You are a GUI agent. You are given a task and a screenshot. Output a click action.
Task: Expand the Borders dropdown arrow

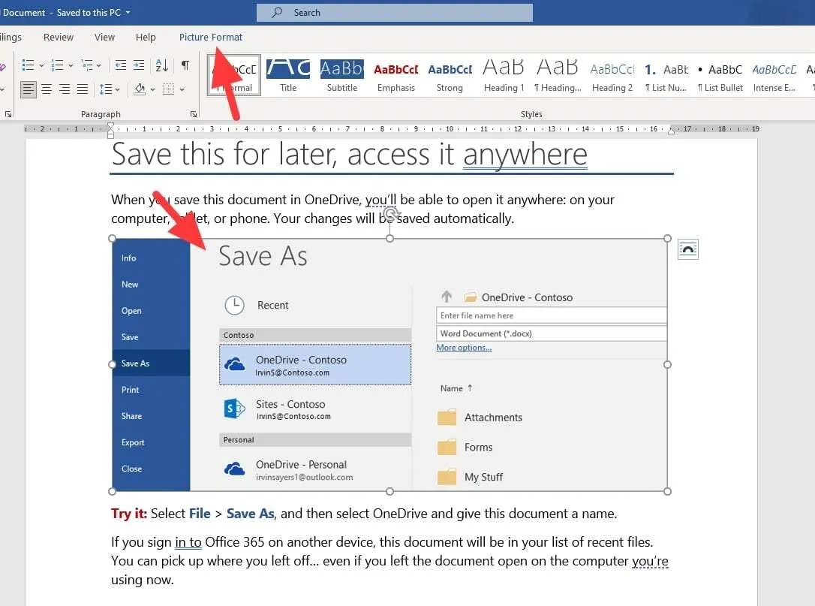pyautogui.click(x=182, y=89)
